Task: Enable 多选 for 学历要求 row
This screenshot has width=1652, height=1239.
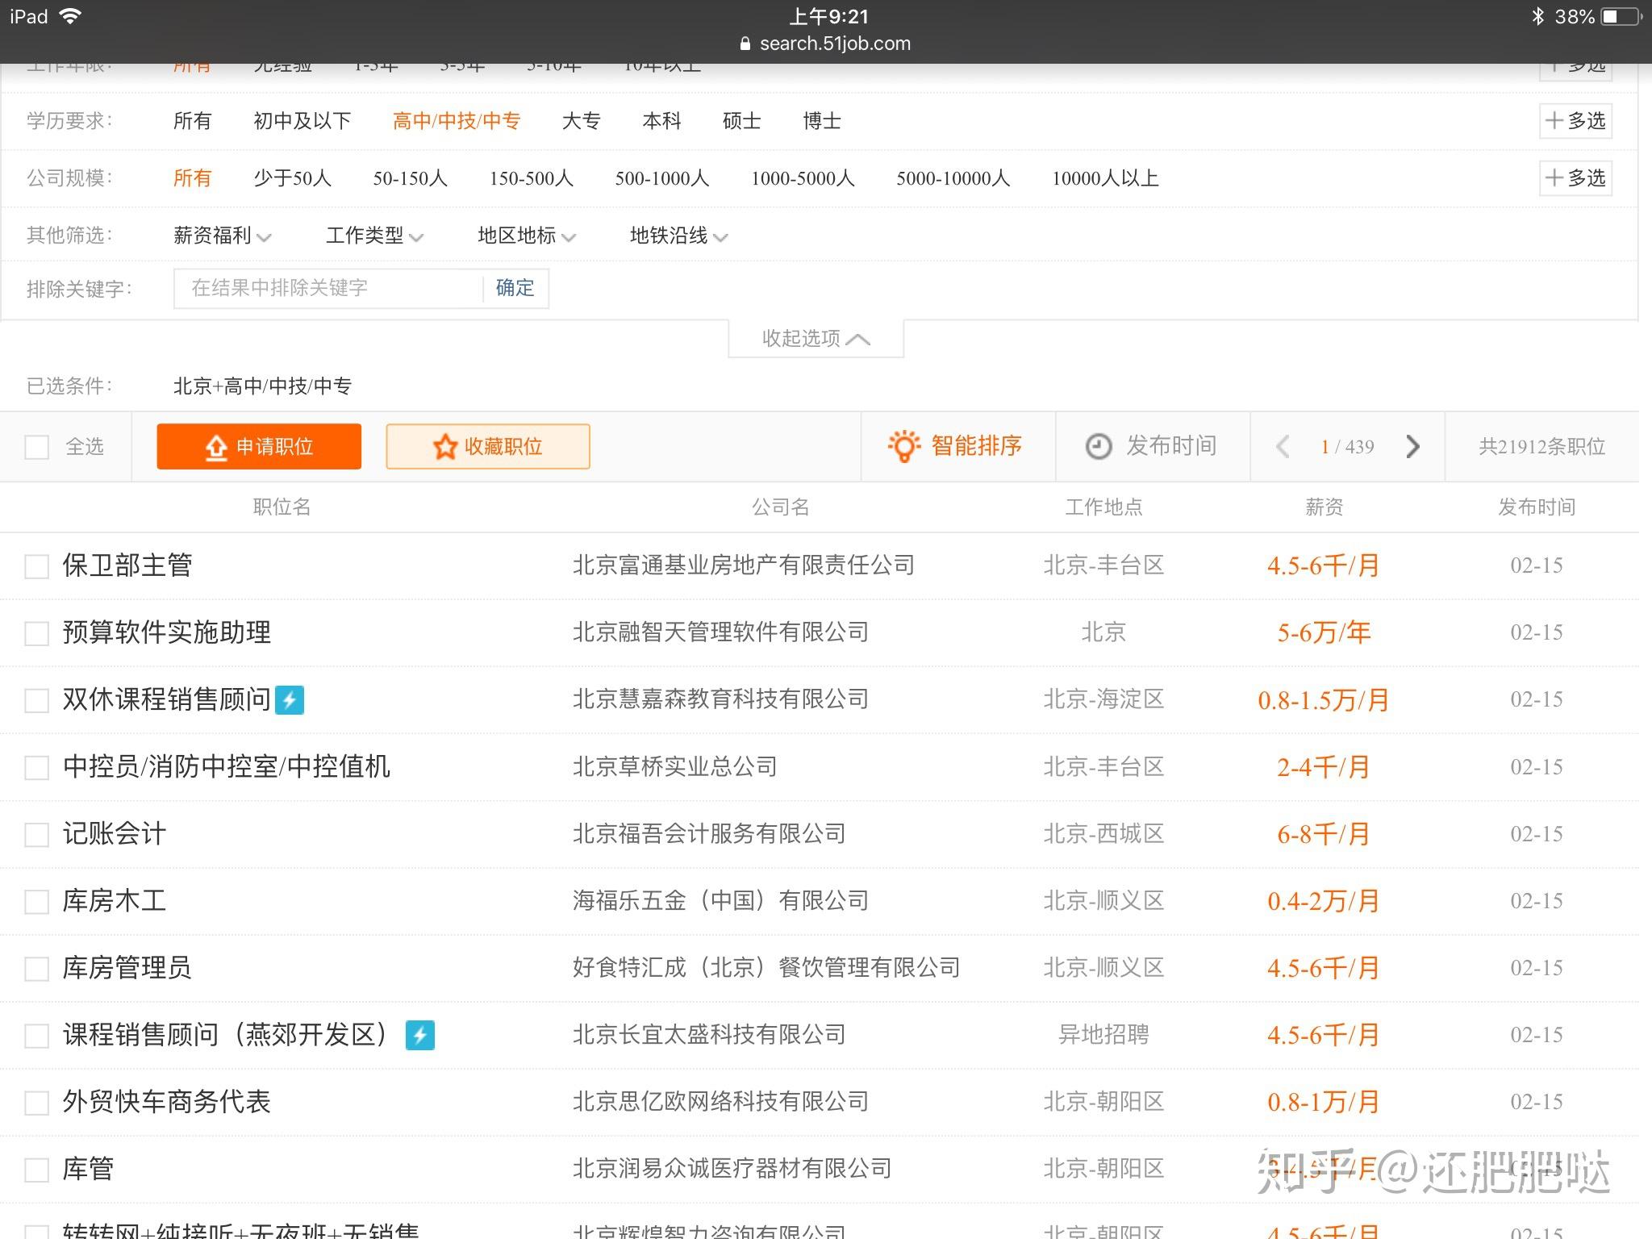Action: pos(1575,121)
